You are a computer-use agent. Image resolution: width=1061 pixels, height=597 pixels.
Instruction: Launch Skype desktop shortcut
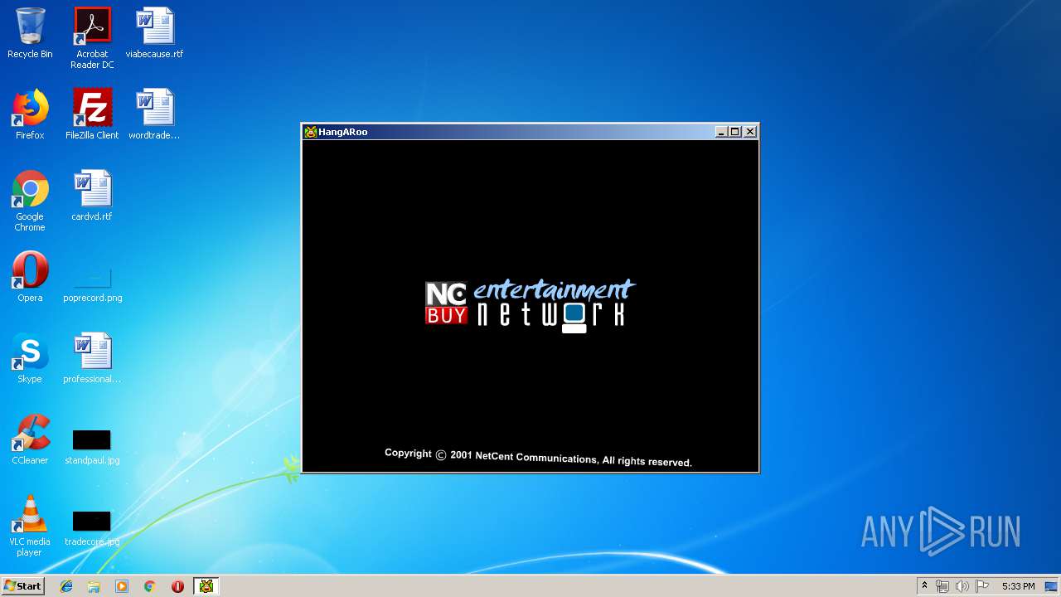point(30,358)
